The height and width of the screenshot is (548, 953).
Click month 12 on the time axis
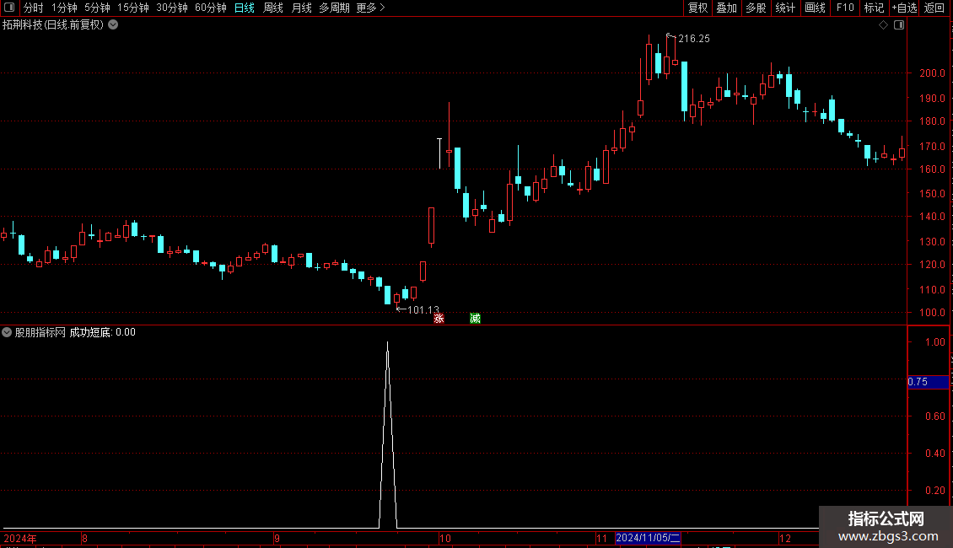(784, 538)
